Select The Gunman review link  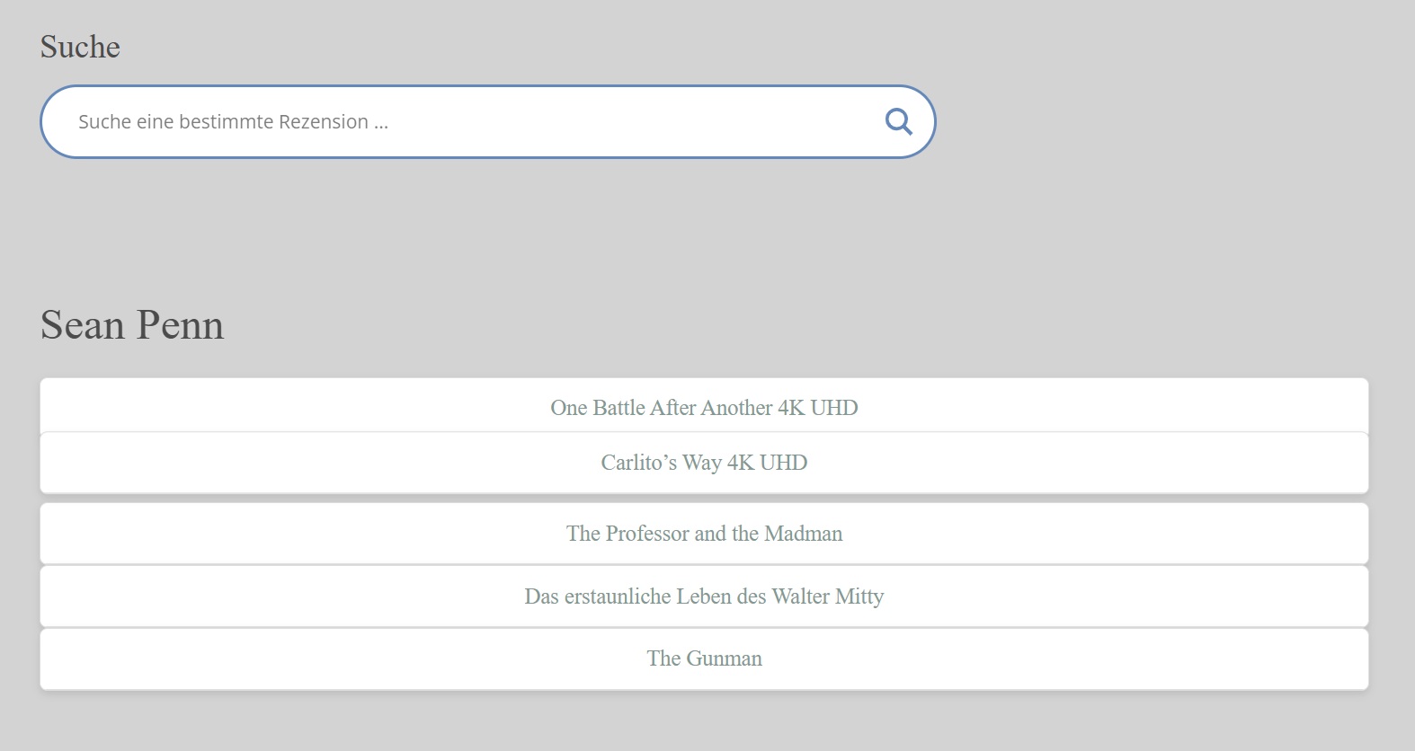(x=704, y=658)
